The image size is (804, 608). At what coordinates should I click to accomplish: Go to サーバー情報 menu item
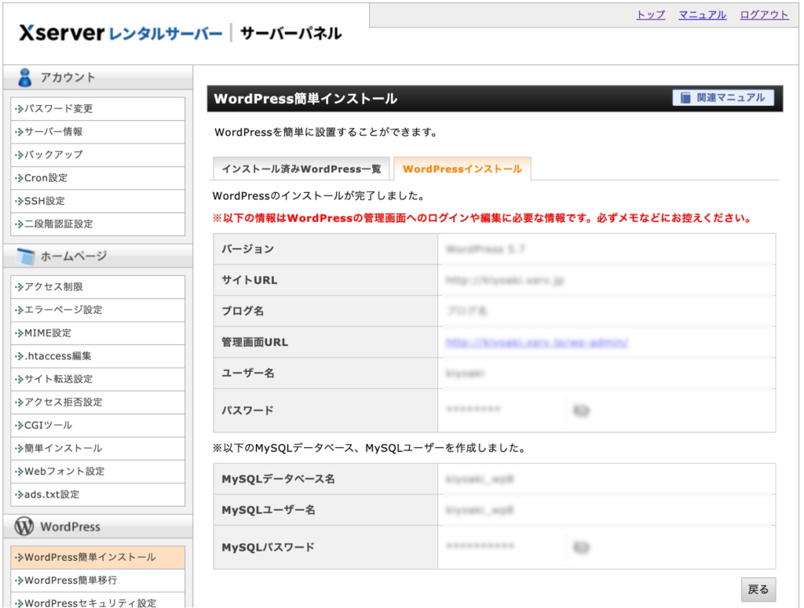pos(97,132)
